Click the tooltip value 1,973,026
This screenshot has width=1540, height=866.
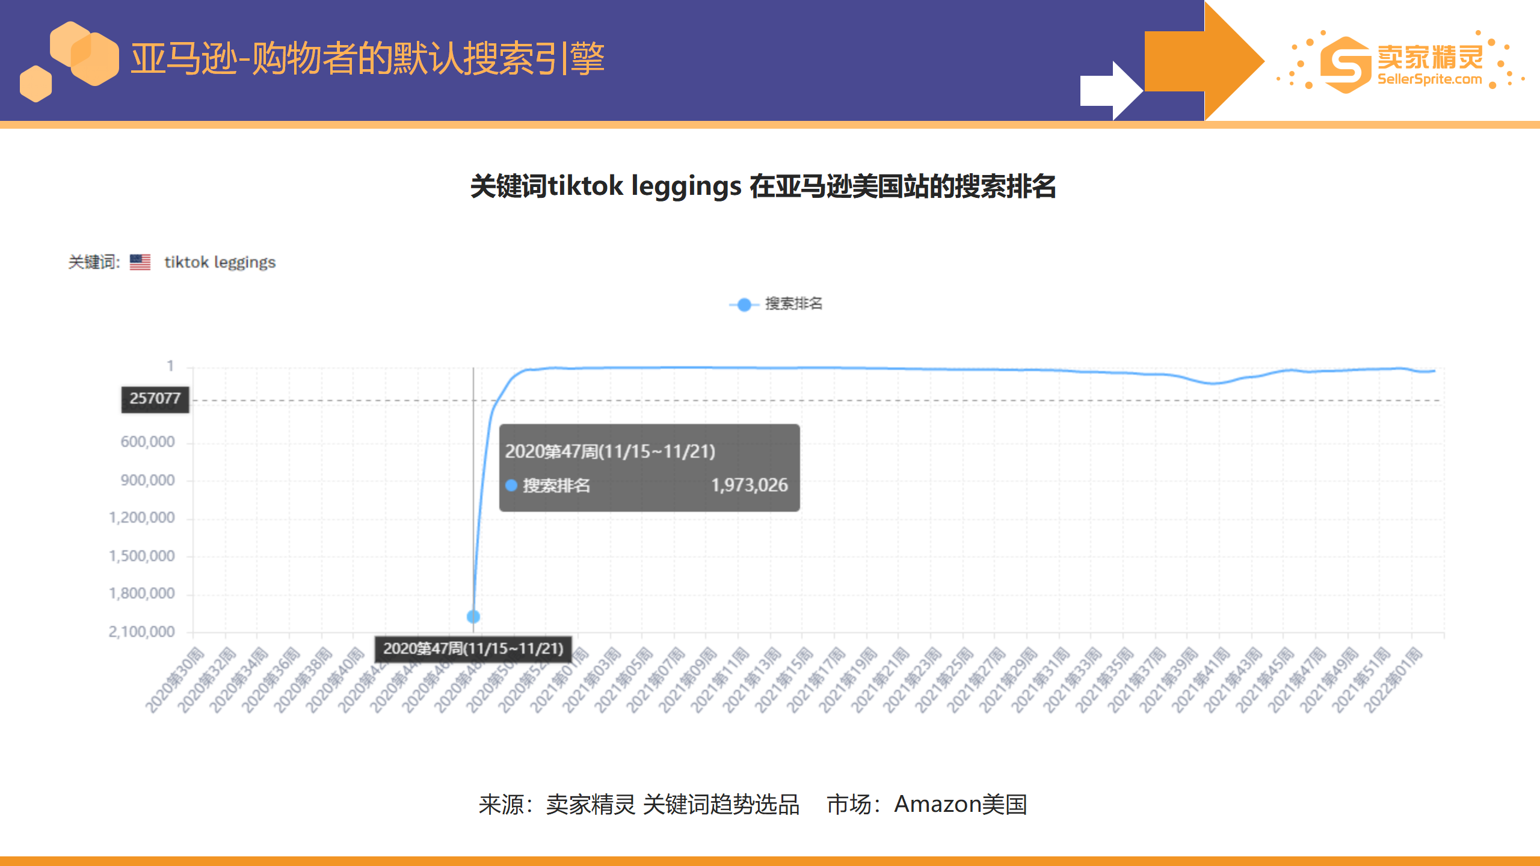749,485
